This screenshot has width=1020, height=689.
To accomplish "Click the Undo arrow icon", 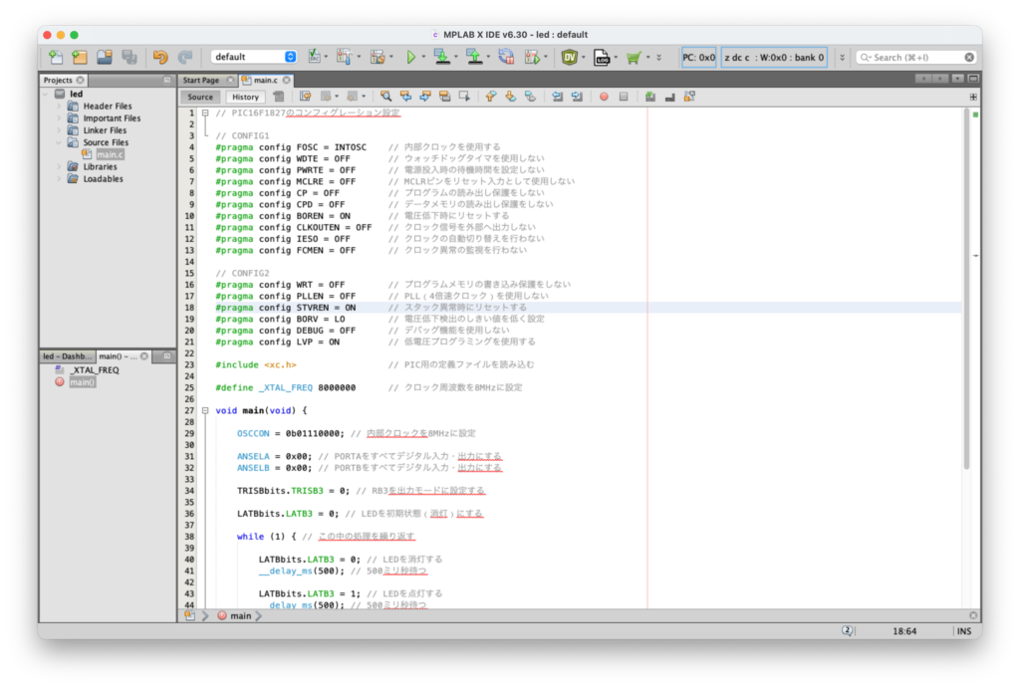I will coord(160,57).
